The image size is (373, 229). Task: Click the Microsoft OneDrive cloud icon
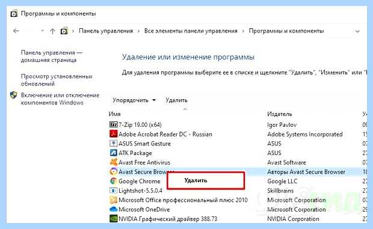click(114, 209)
